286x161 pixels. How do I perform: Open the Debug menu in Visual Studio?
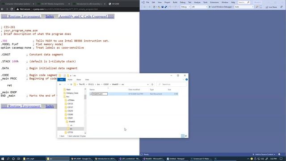[183, 2]
